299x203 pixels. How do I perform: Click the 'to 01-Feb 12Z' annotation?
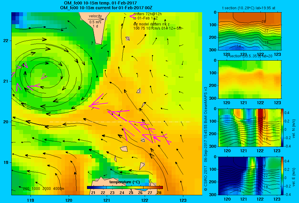pos(146,18)
